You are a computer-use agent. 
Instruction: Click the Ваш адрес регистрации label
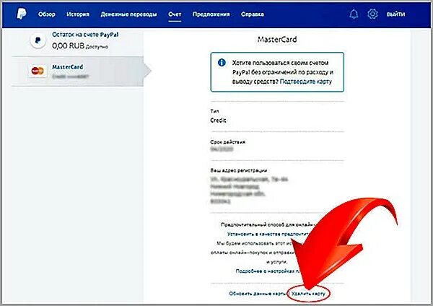(239, 170)
